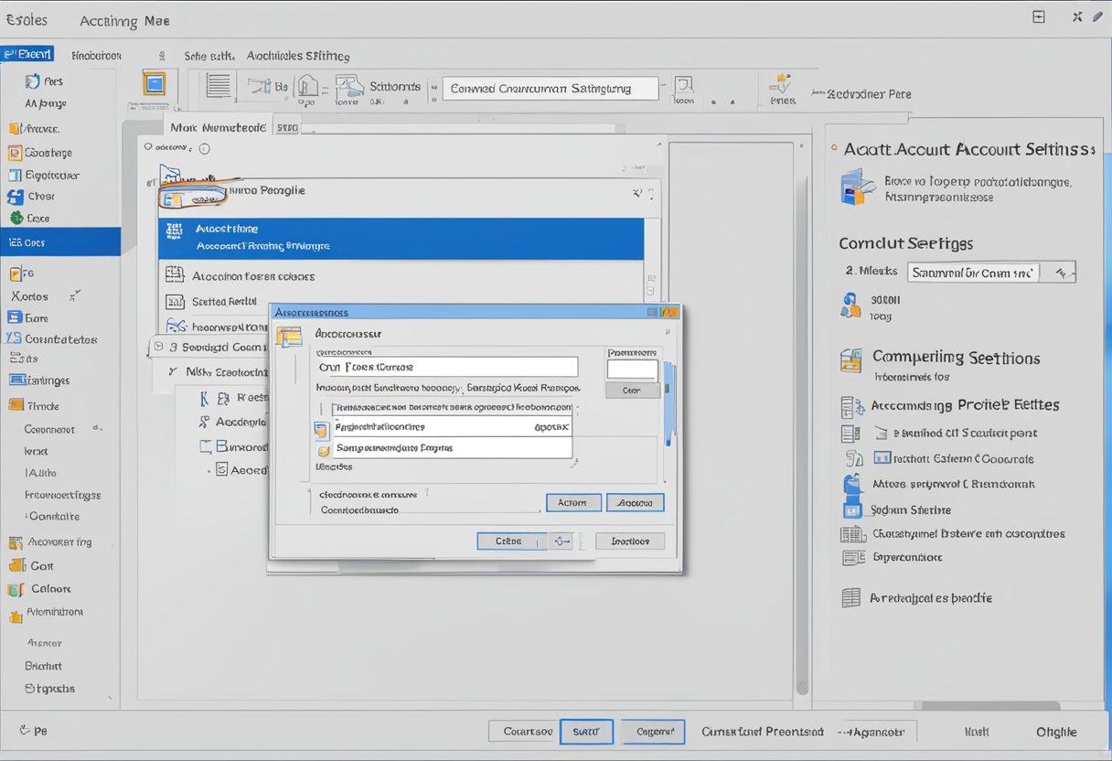The image size is (1112, 761).
Task: Click the window icon at dialog top-left
Action: [289, 337]
